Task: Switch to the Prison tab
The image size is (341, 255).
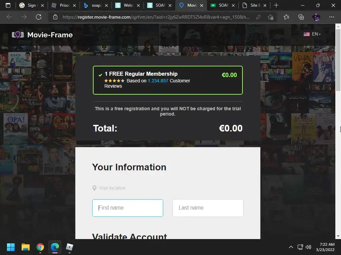Action: click(x=64, y=5)
